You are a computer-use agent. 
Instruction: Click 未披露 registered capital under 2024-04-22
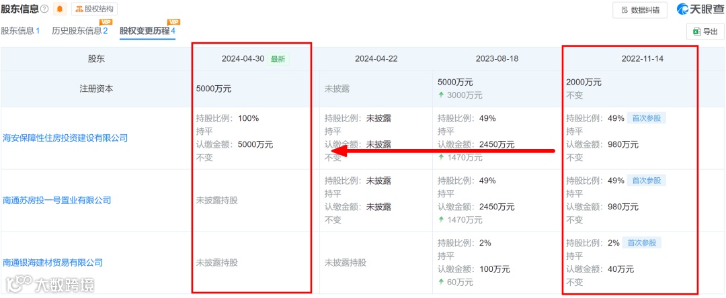coord(337,89)
